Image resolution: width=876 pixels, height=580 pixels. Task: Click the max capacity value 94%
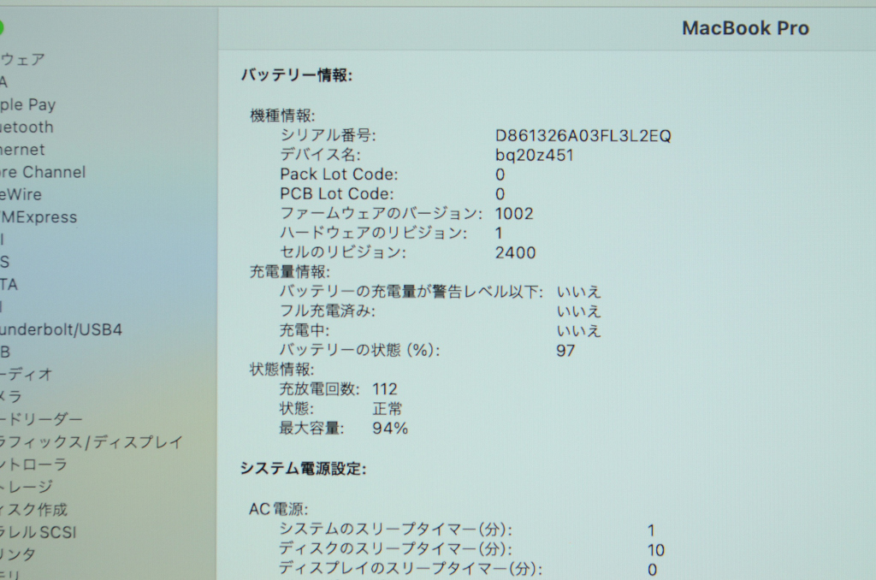pyautogui.click(x=390, y=428)
